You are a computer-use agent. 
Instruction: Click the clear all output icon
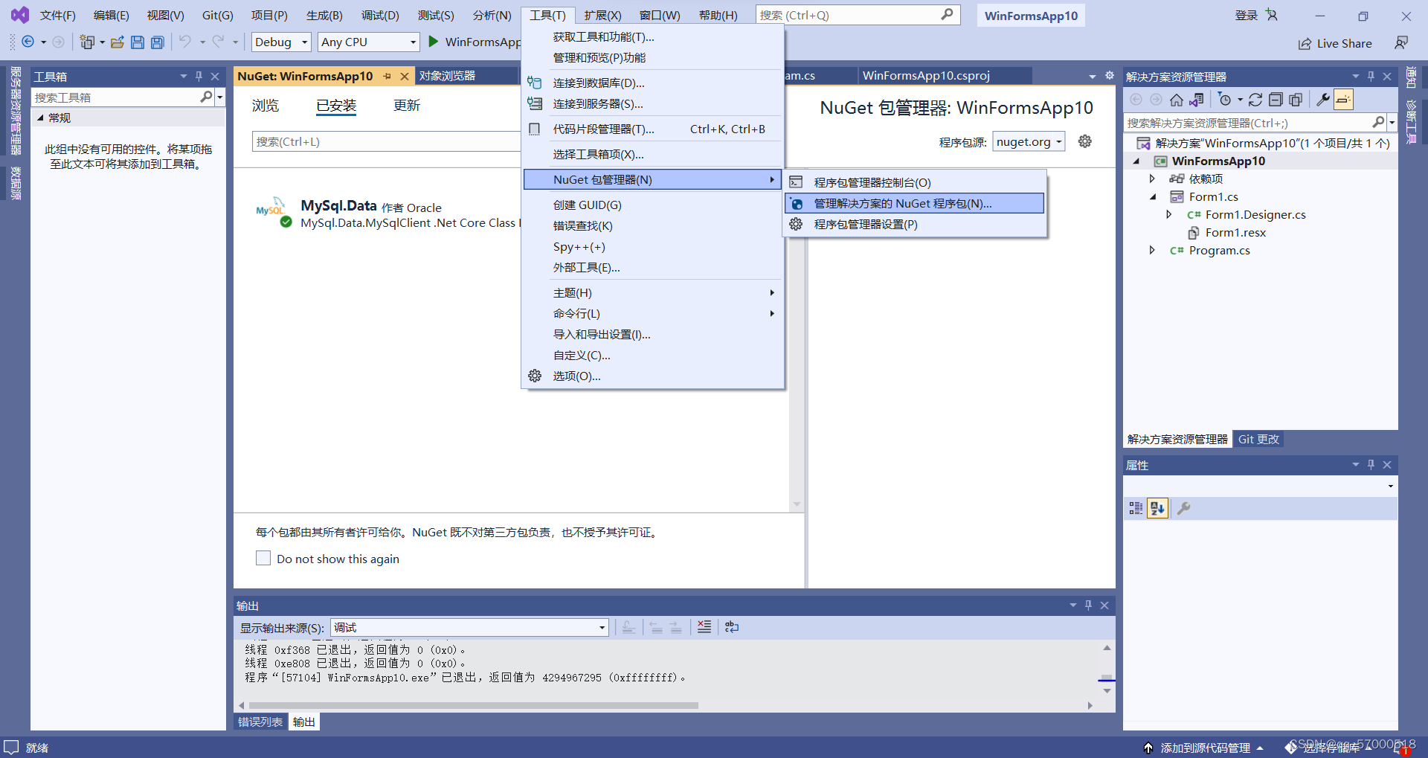click(x=704, y=627)
